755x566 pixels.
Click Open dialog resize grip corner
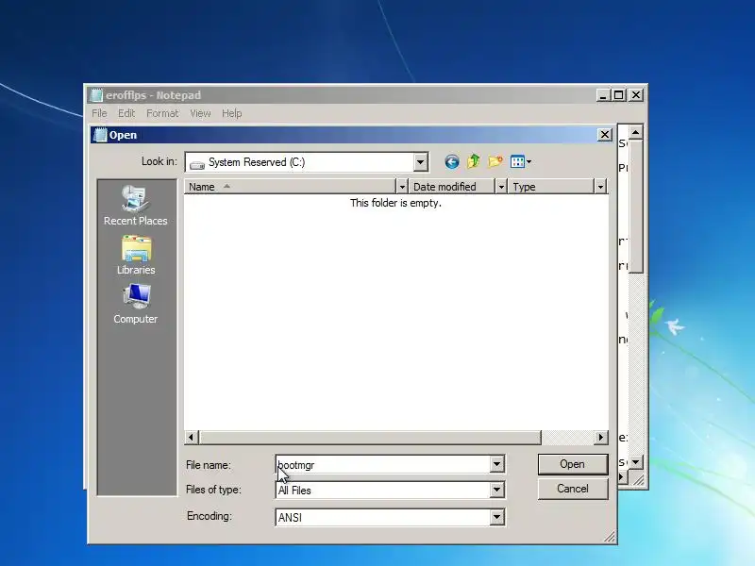[x=610, y=537]
